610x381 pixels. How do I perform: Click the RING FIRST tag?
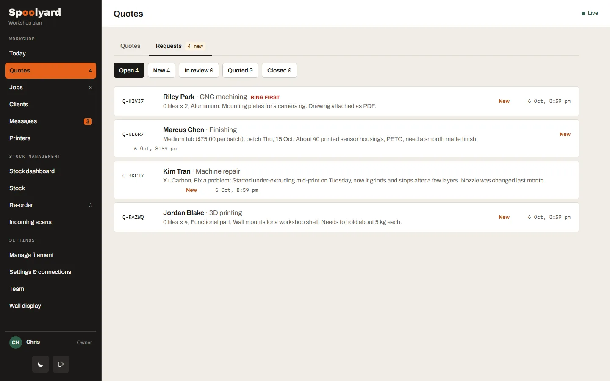265,97
